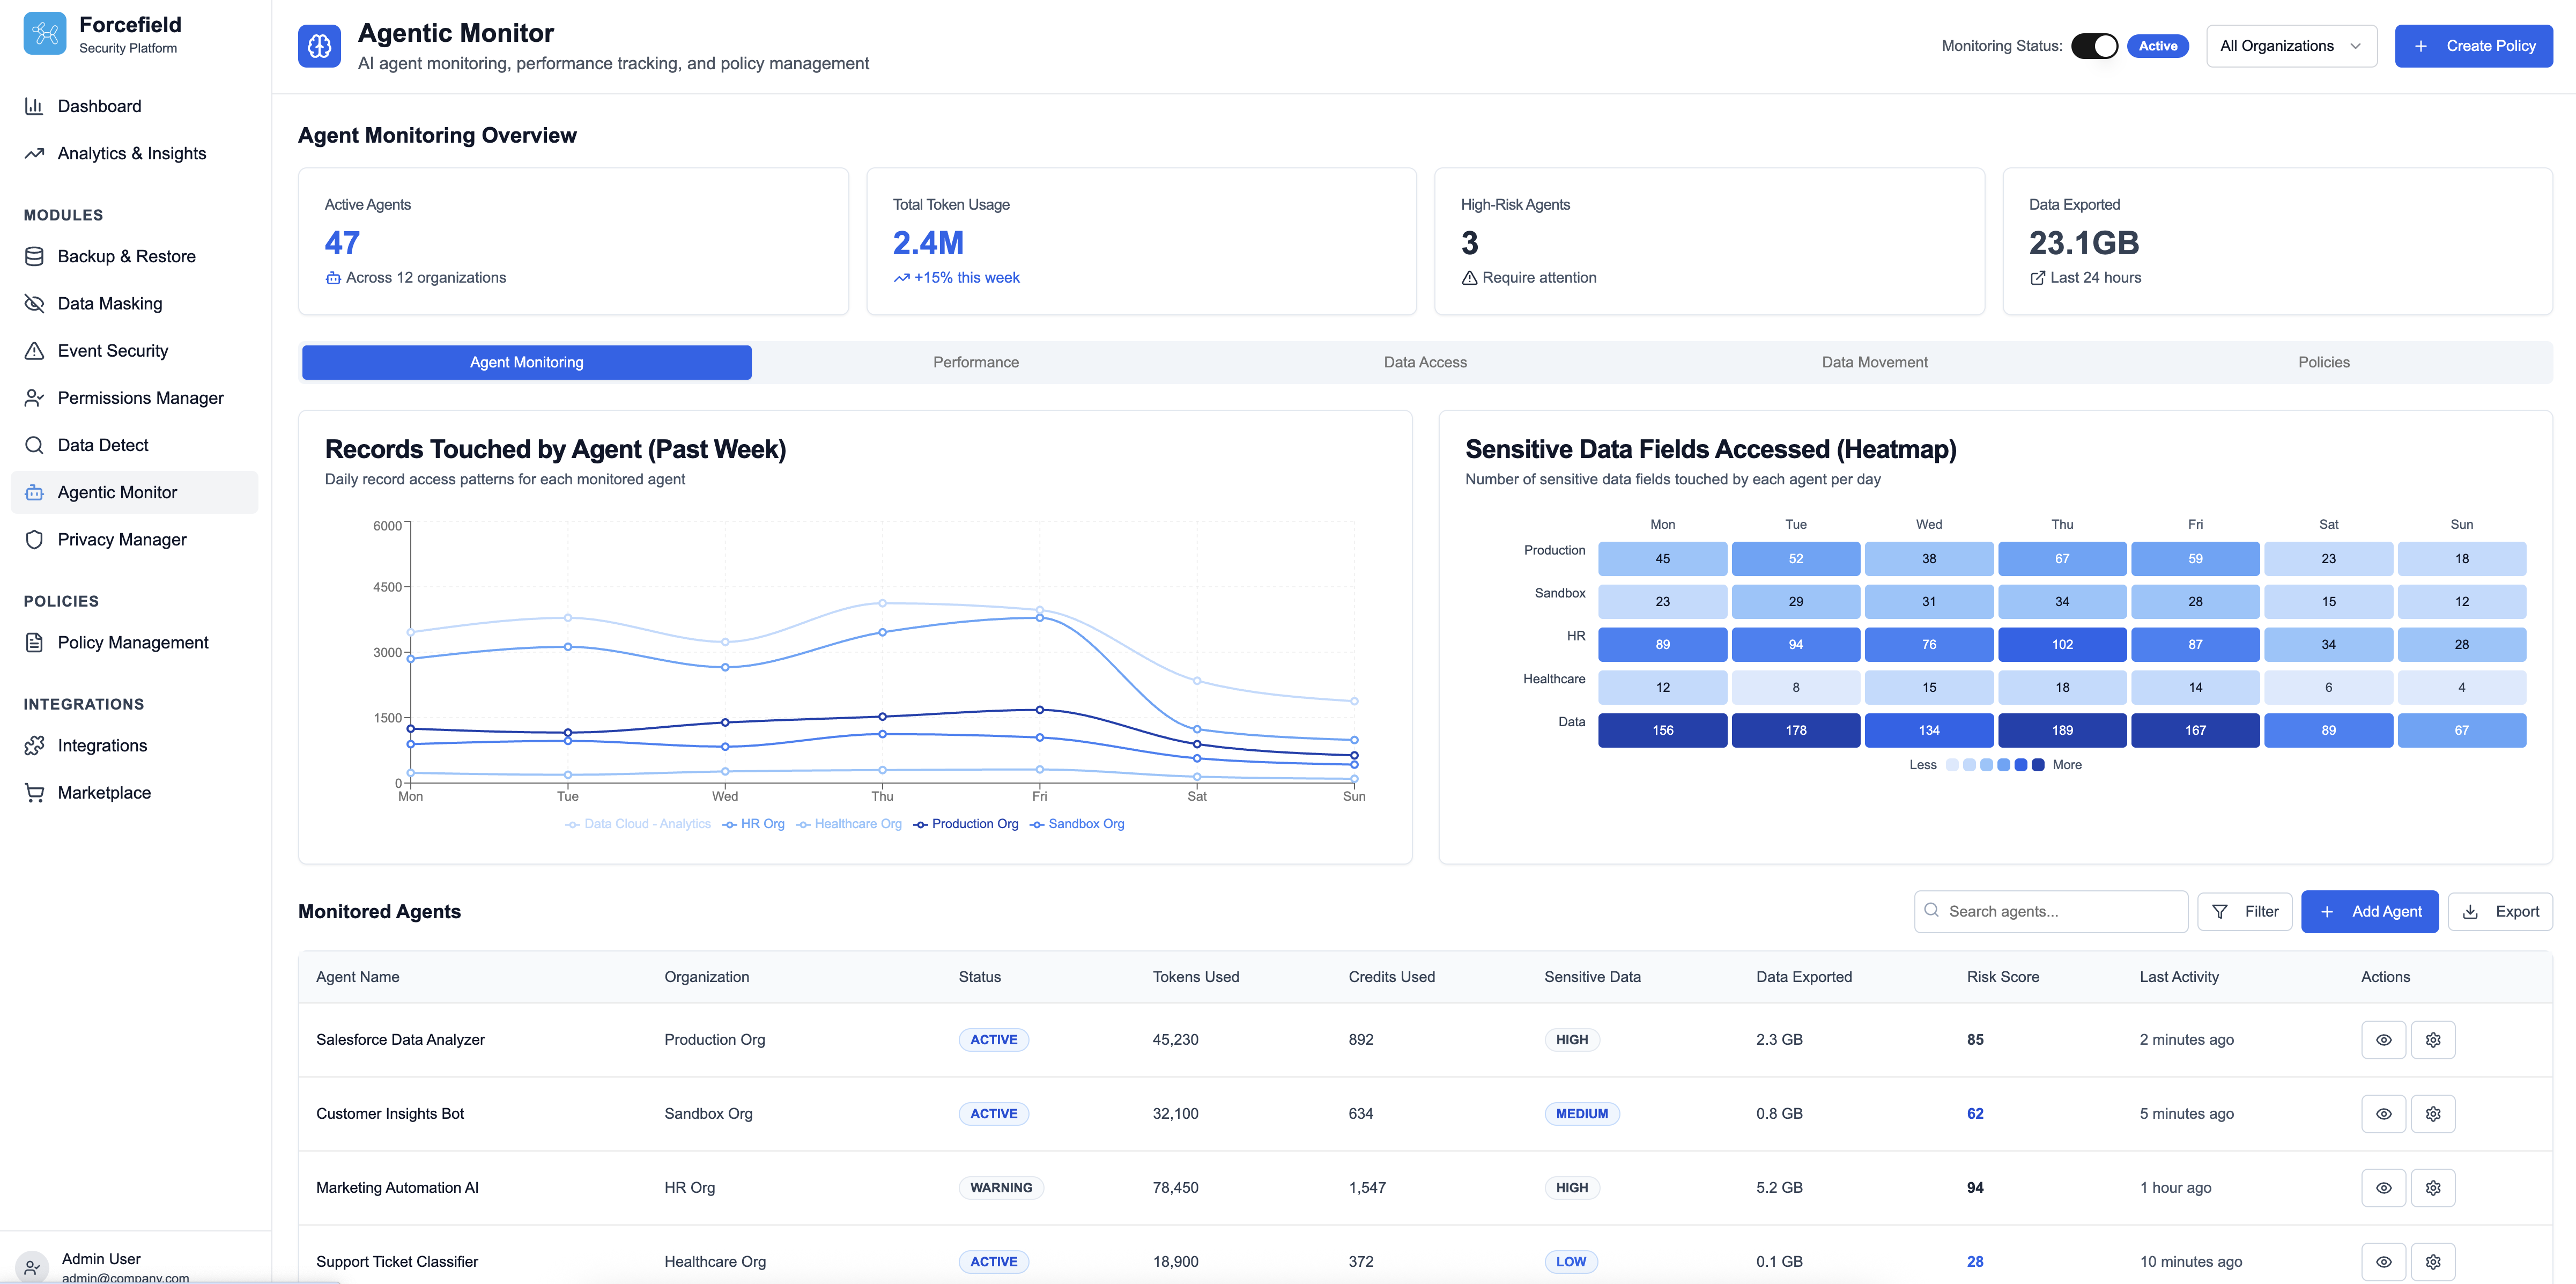The width and height of the screenshot is (2576, 1284).
Task: Click the Backup & Restore database icon
Action: [x=34, y=256]
